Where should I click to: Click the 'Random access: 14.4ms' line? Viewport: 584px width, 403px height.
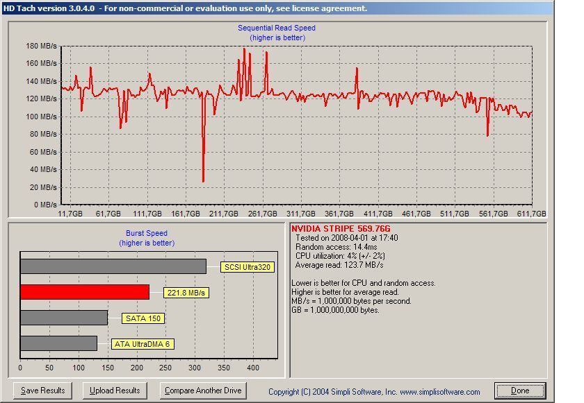(x=336, y=247)
